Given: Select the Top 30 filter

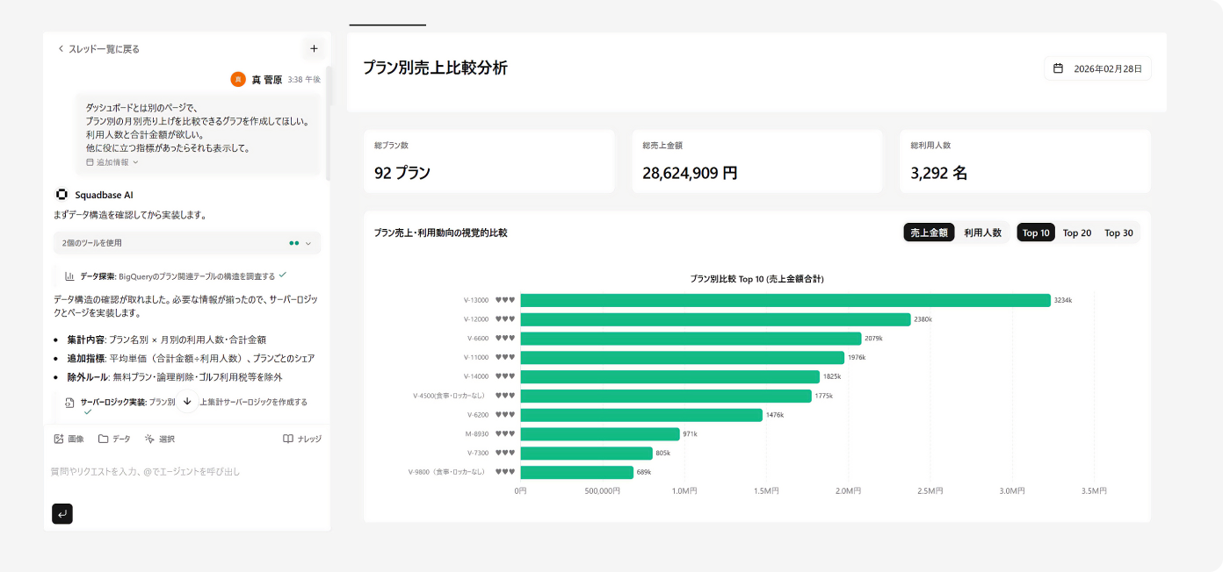Looking at the screenshot, I should (x=1118, y=232).
